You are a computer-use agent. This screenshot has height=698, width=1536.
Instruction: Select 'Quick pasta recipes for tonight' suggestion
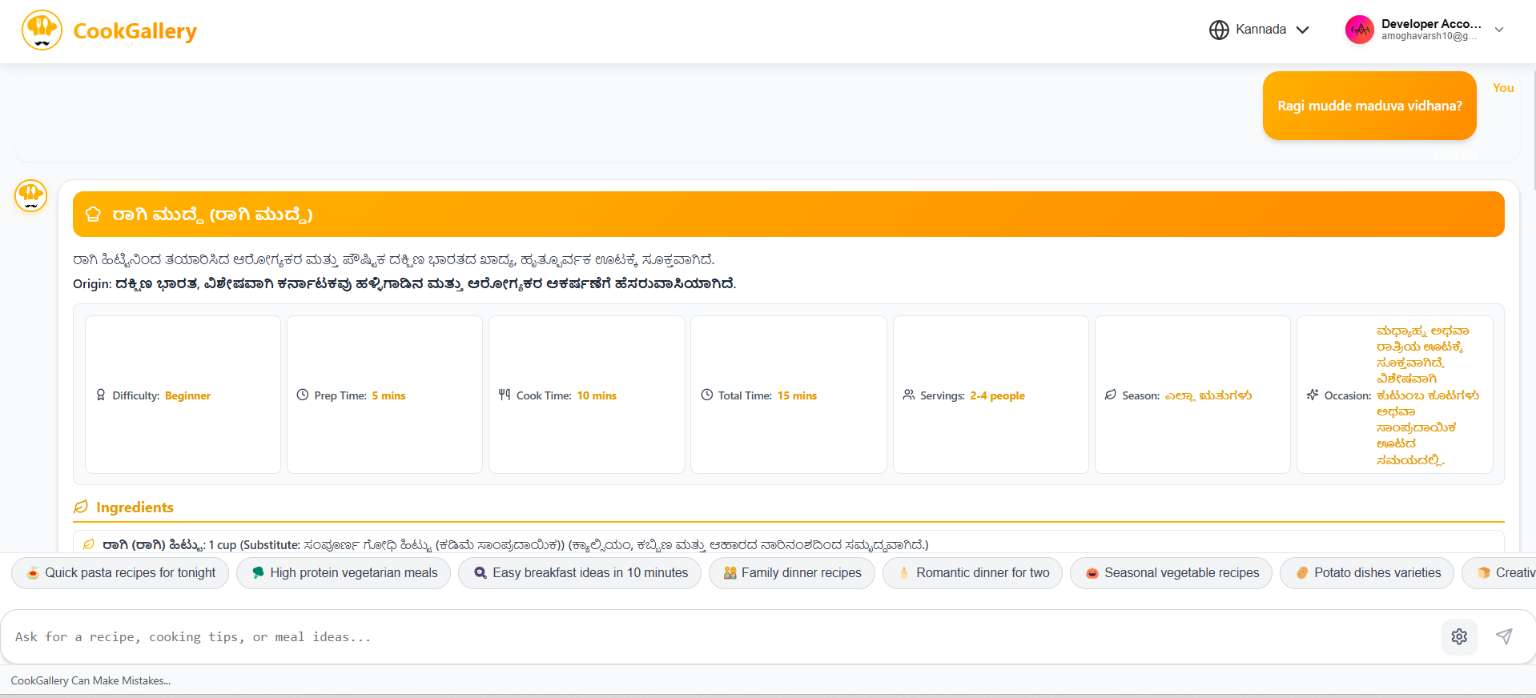click(120, 573)
